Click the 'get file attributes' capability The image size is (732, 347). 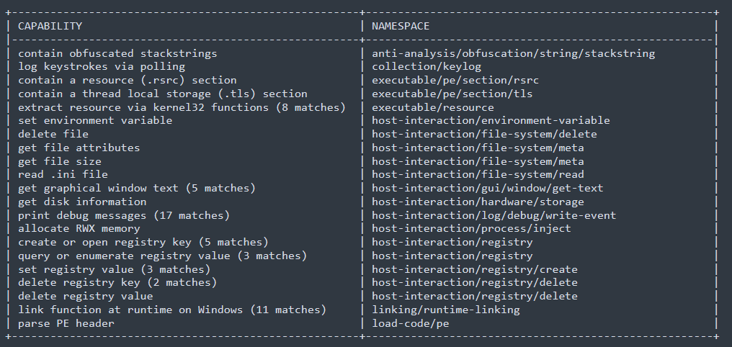point(79,148)
